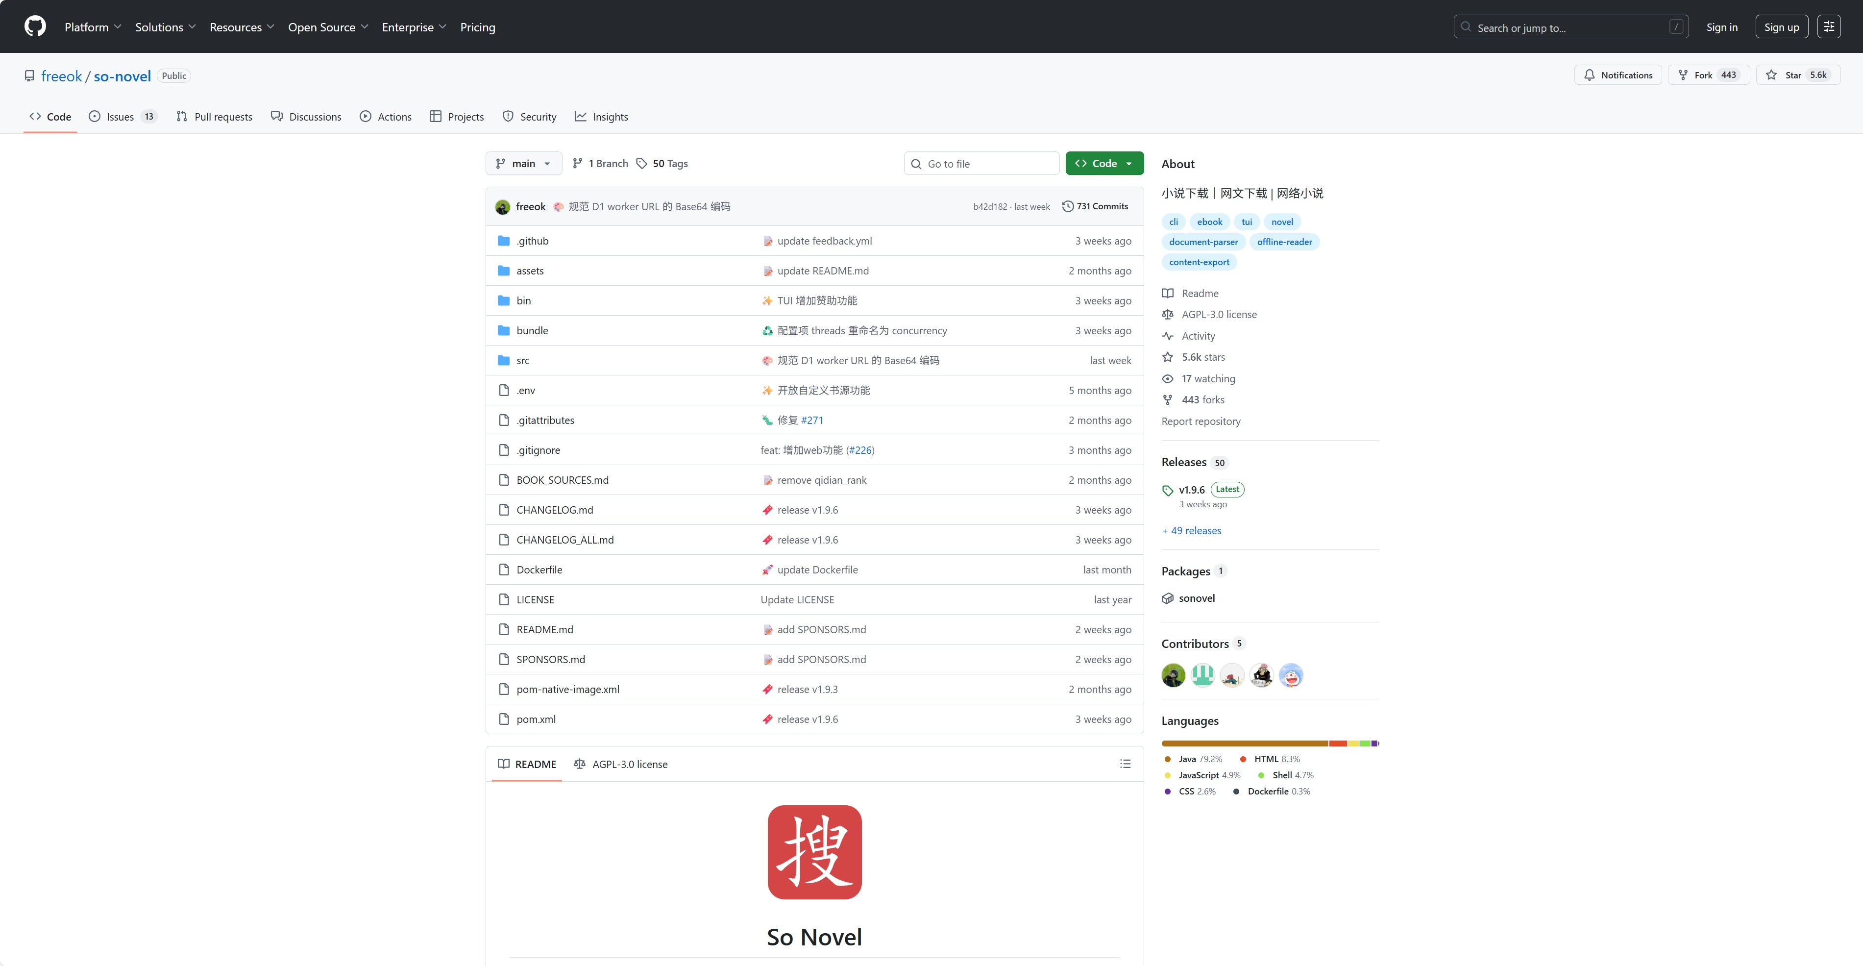Open appearance settings icon beside Sign up
Viewport: 1863px width, 966px height.
(1829, 27)
